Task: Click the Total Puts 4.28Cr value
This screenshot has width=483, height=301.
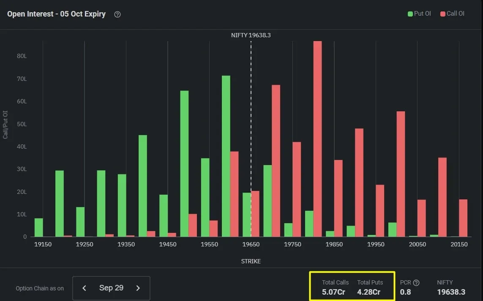Action: click(369, 292)
